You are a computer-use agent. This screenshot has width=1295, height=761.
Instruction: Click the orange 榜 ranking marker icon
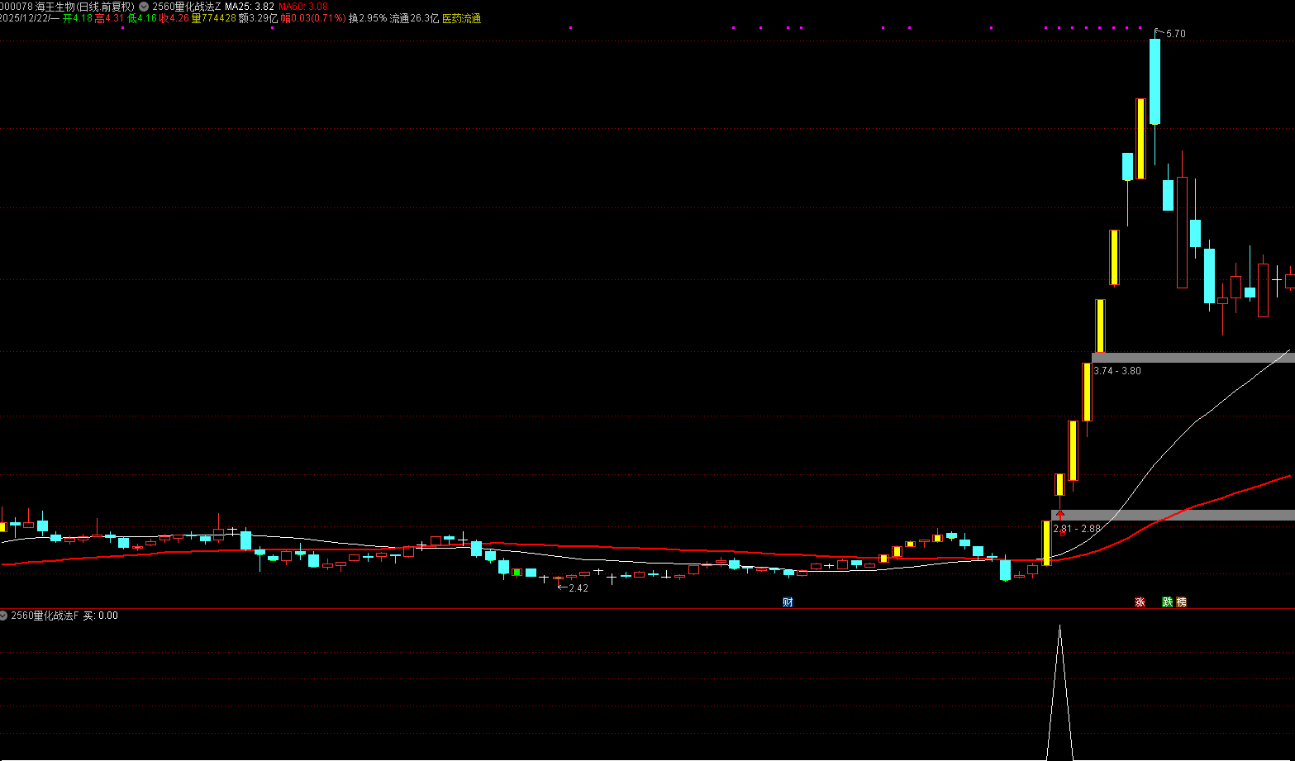(x=1181, y=602)
